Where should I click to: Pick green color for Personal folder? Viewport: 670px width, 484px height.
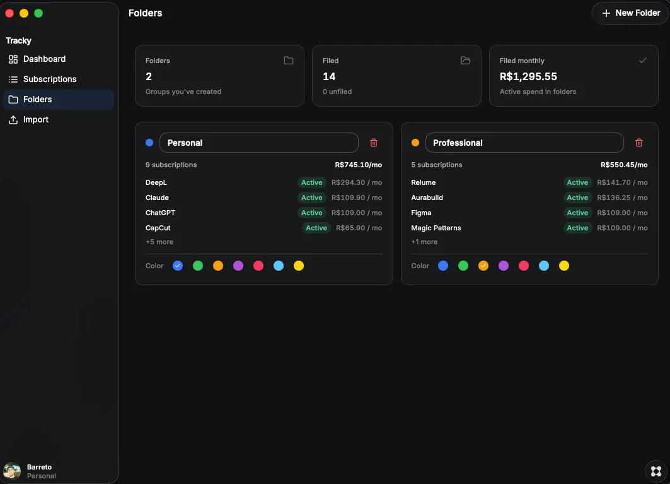coord(198,266)
